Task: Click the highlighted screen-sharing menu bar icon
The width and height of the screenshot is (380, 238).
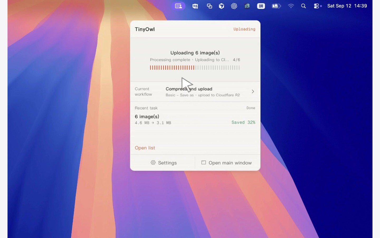Action: click(x=178, y=6)
